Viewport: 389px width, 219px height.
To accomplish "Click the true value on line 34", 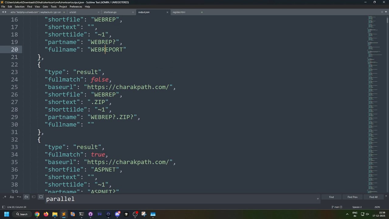I will (98, 155).
